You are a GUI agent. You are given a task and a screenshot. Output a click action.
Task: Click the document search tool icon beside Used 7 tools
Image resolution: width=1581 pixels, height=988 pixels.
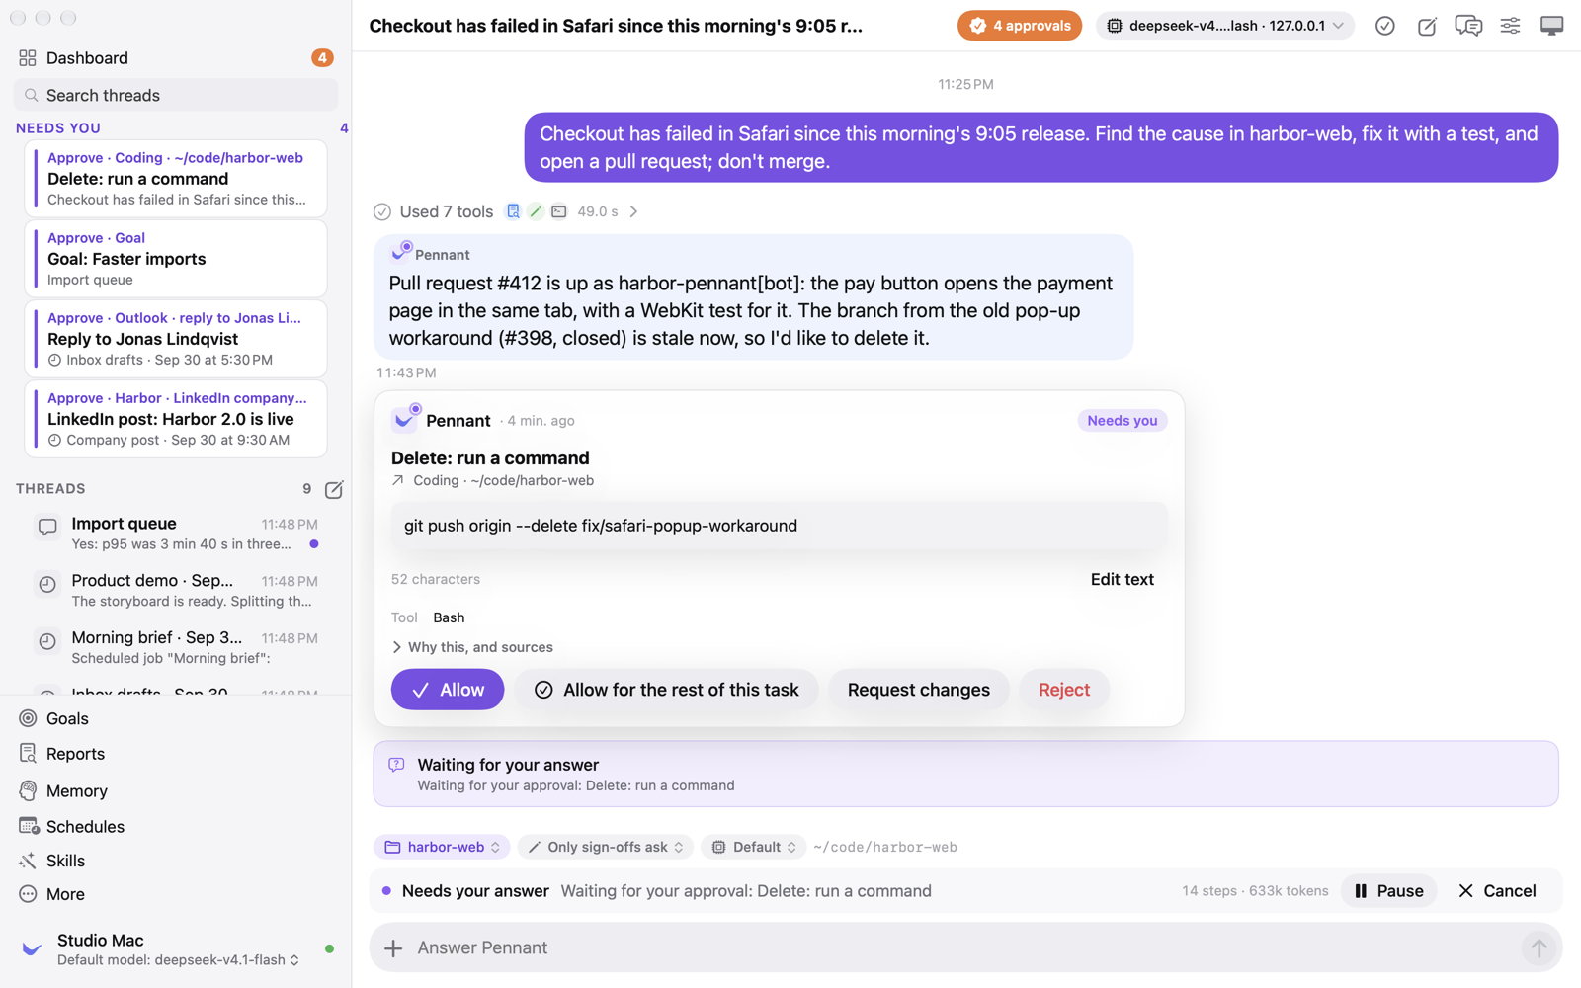tap(513, 211)
